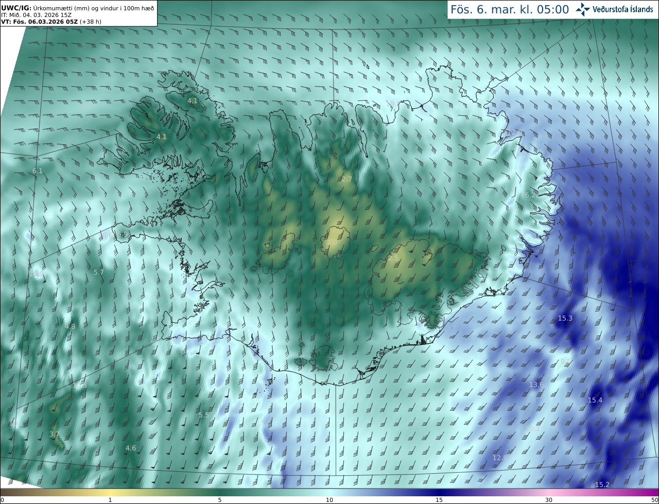Click the 3.7 value label on map
The height and width of the screenshot is (504, 659).
54,435
